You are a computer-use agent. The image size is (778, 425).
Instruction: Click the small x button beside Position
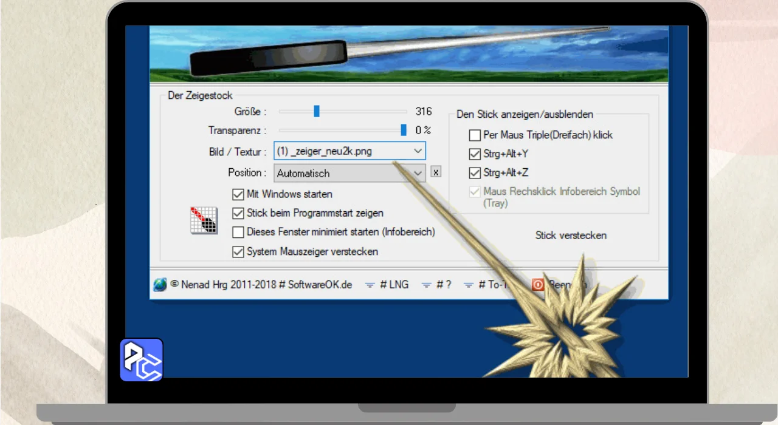[x=436, y=172]
